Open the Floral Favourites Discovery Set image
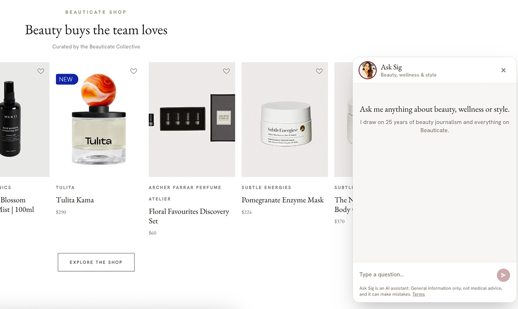This screenshot has width=518, height=309. point(192,120)
